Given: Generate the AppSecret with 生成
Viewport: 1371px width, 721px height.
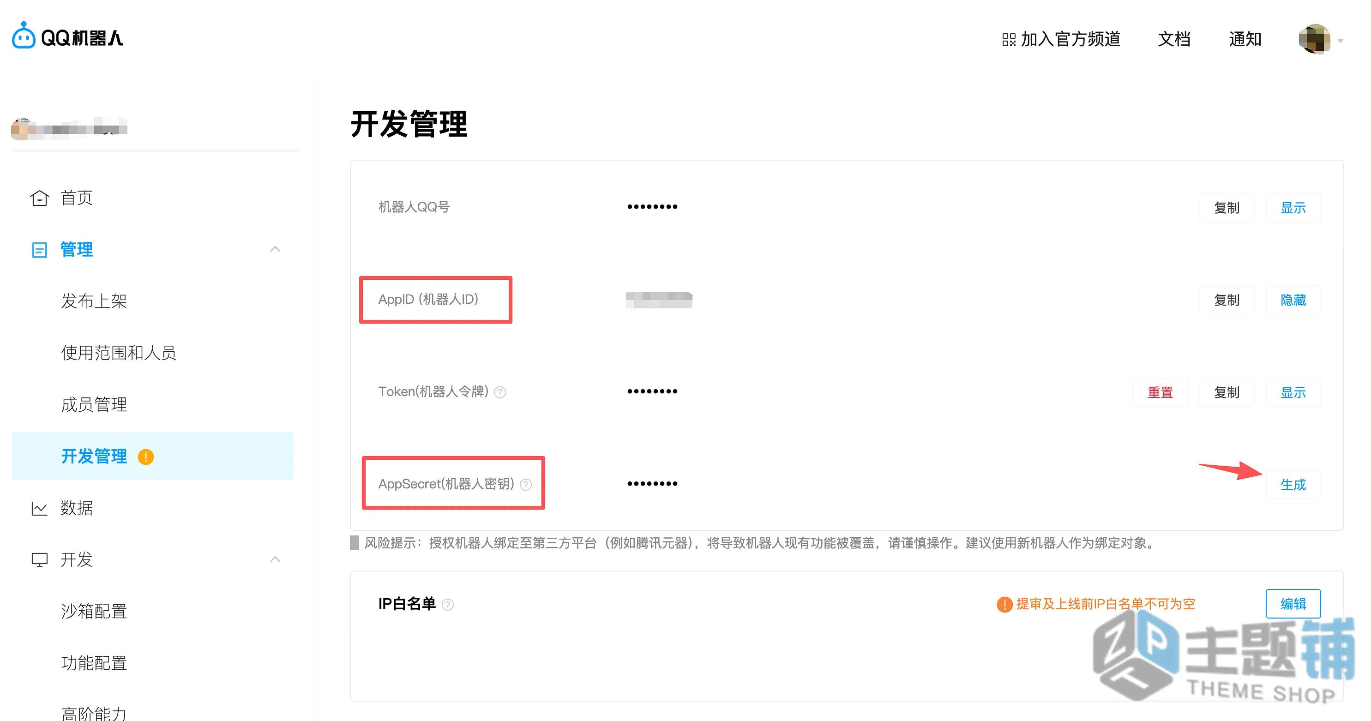Looking at the screenshot, I should [x=1293, y=484].
